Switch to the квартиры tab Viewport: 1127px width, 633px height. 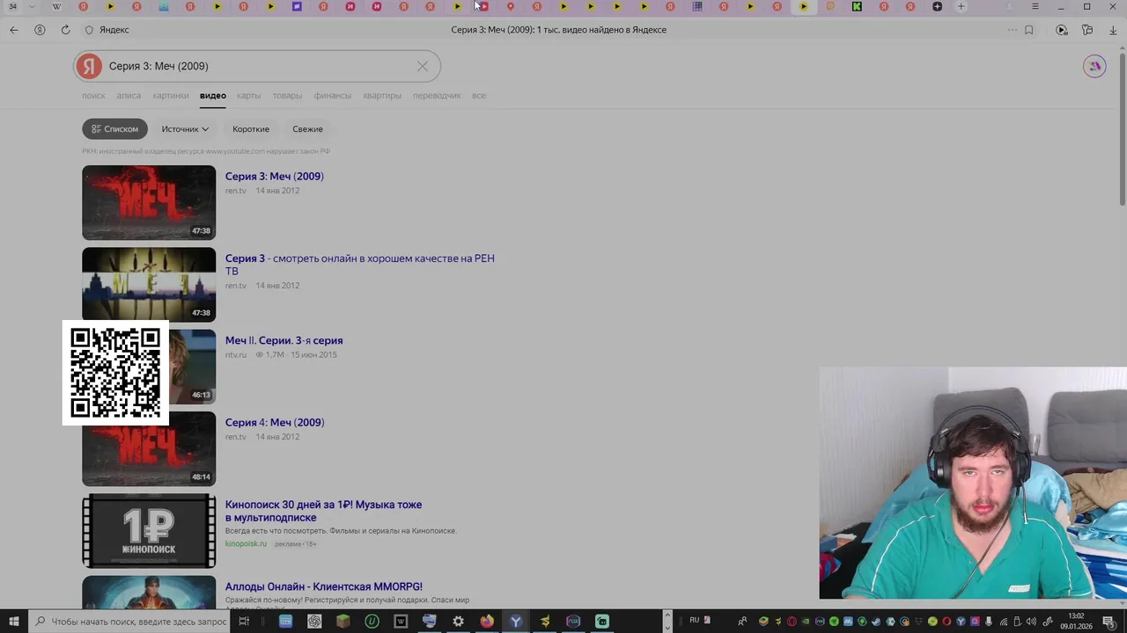click(x=382, y=96)
